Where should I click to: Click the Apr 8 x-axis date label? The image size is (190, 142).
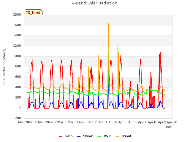[x=152, y=122]
